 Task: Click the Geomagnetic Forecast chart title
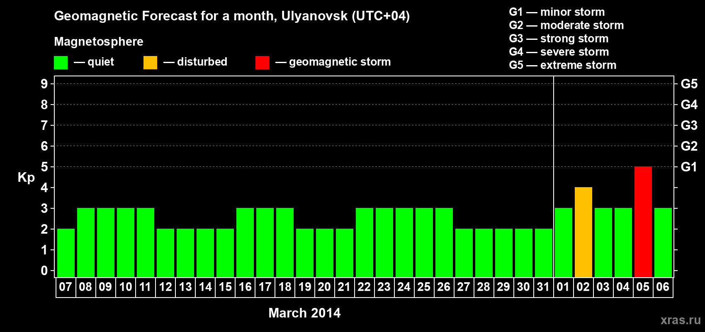click(232, 16)
